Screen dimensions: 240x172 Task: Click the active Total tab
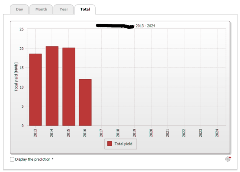pos(85,9)
